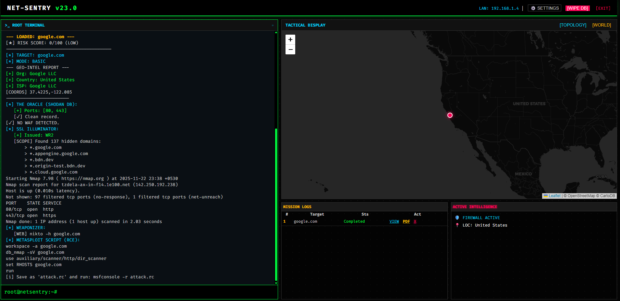The image size is (620, 301).
Task: Click the *.appengine.google.com domain line
Action: pyautogui.click(x=56, y=154)
